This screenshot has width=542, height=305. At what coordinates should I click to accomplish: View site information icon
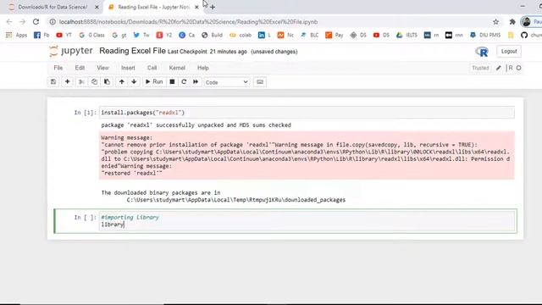53,22
